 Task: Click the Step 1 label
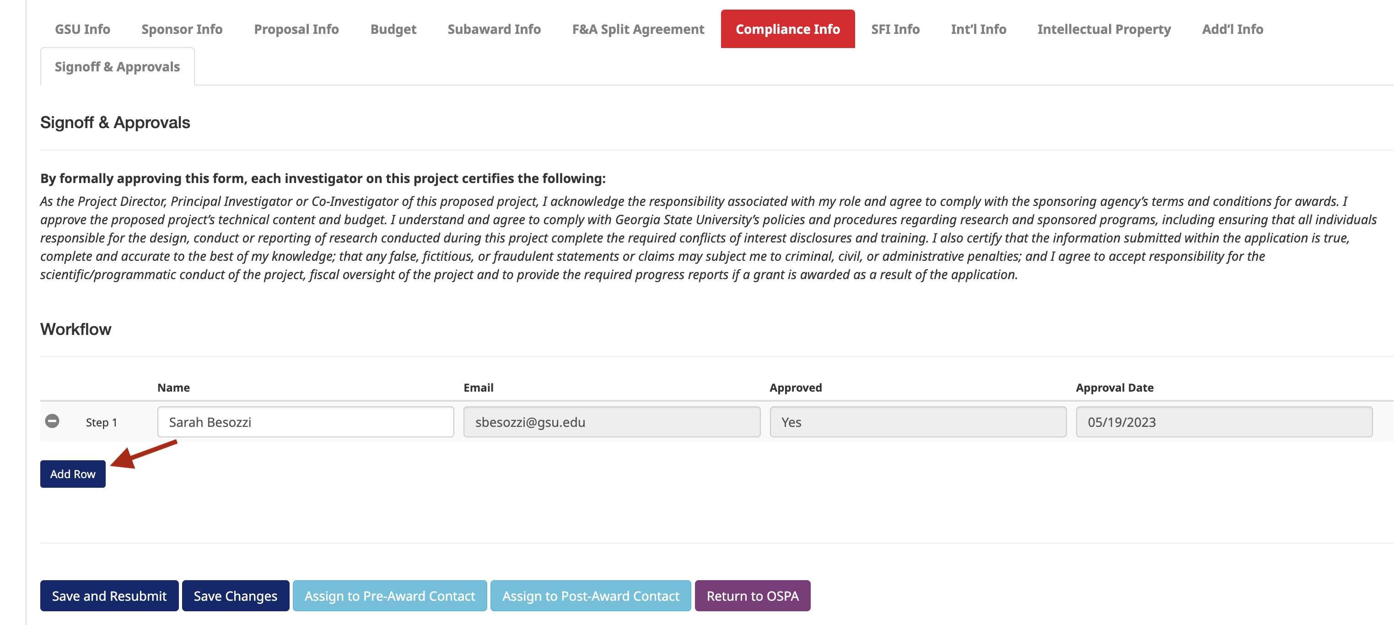point(102,422)
